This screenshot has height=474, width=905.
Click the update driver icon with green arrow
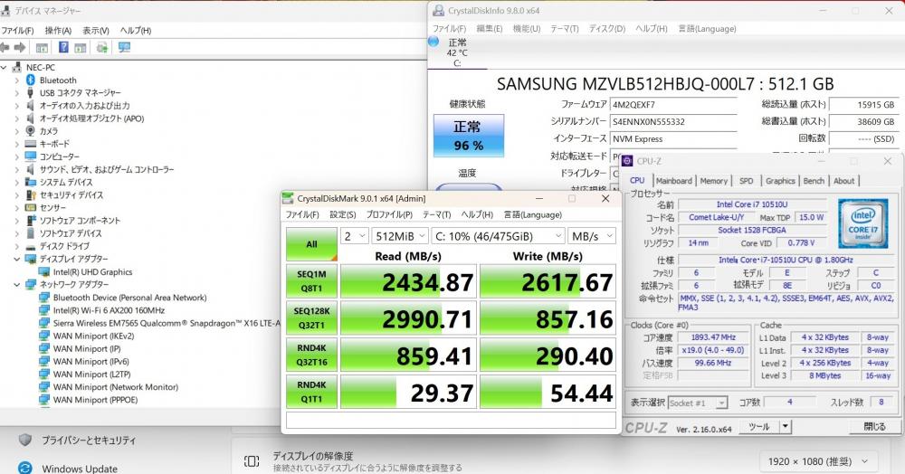[102, 47]
